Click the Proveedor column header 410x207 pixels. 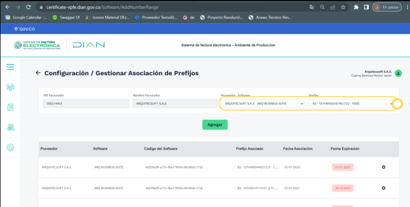point(49,149)
